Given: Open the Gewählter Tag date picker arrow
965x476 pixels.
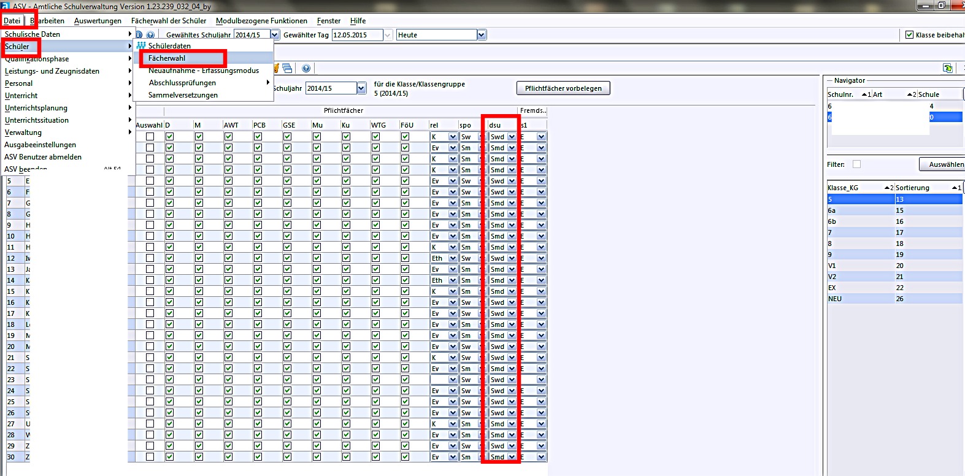Looking at the screenshot, I should pos(388,35).
